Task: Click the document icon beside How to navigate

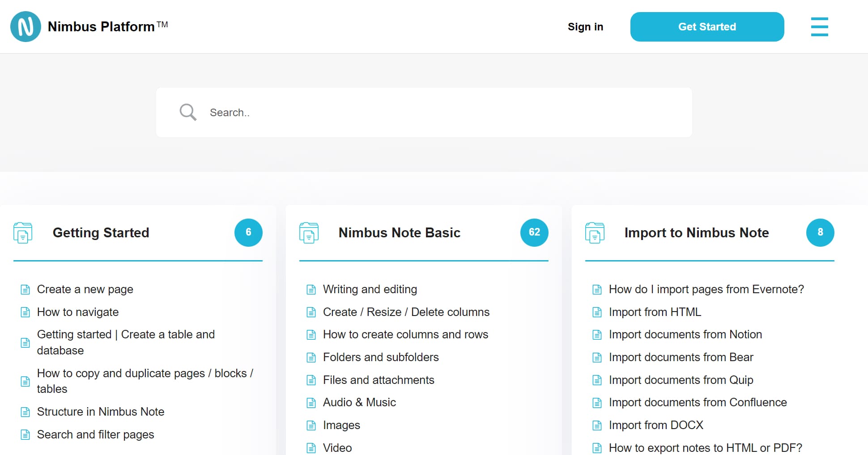Action: 26,312
